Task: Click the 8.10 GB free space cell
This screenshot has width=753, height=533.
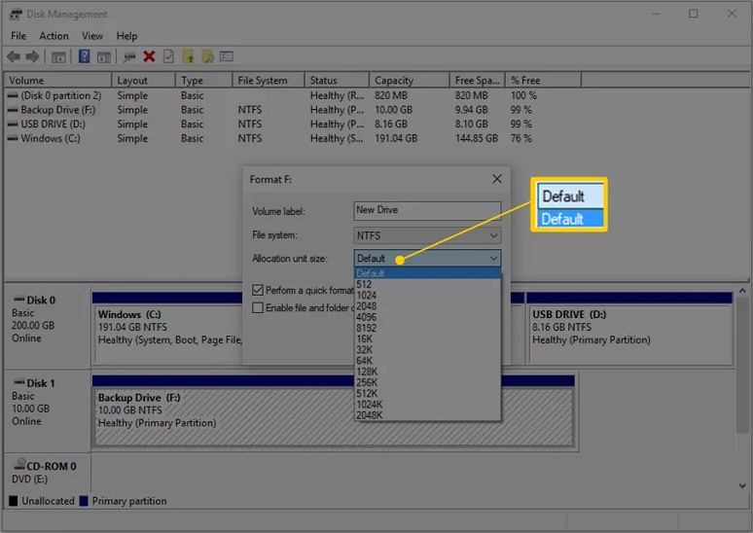Action: tap(471, 124)
